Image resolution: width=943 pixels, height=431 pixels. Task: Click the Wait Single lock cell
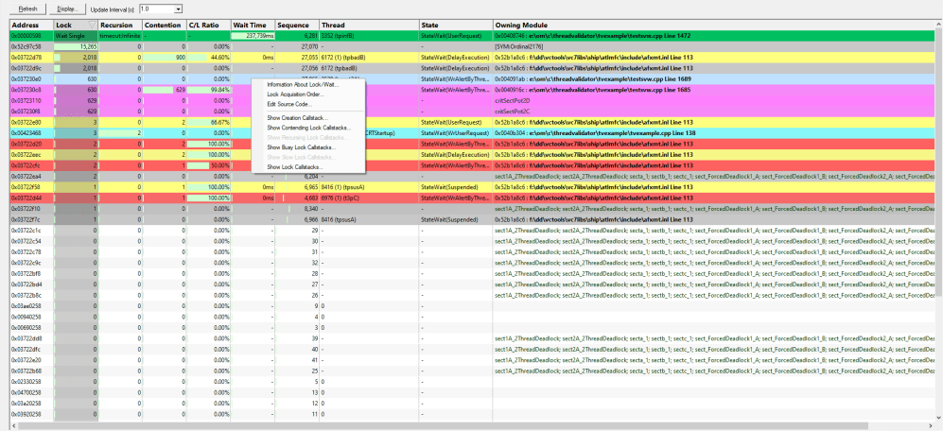pos(76,36)
